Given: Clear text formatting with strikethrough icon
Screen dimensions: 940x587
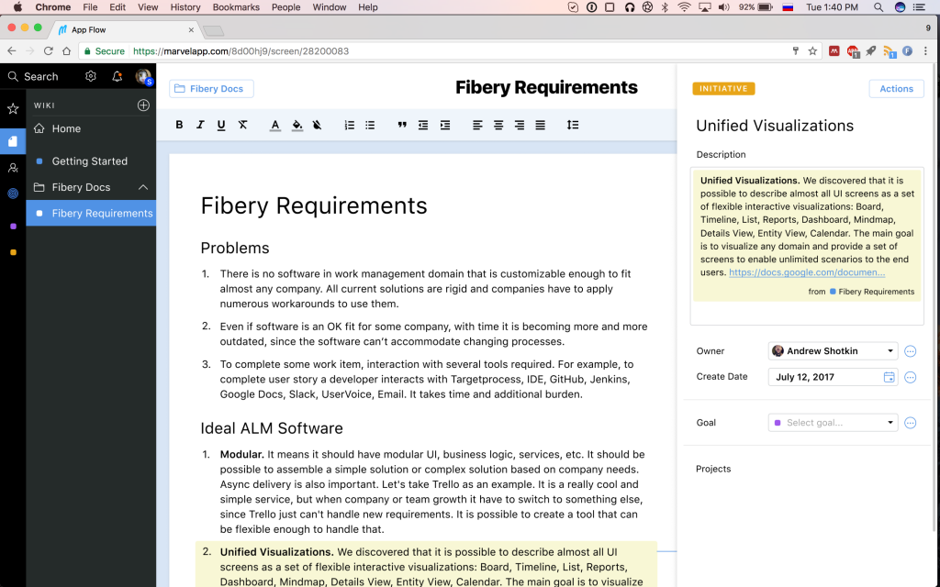Looking at the screenshot, I should pos(242,125).
